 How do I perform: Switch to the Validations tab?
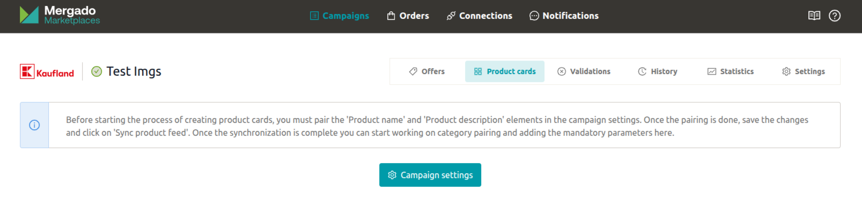click(x=584, y=71)
